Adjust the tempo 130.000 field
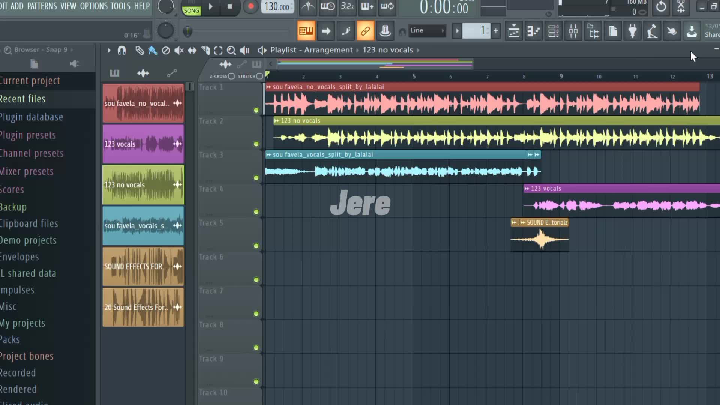The height and width of the screenshot is (405, 720). pos(277,7)
